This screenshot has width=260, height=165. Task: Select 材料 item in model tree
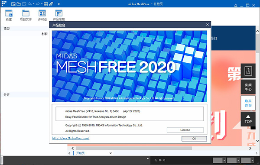coord(45,34)
